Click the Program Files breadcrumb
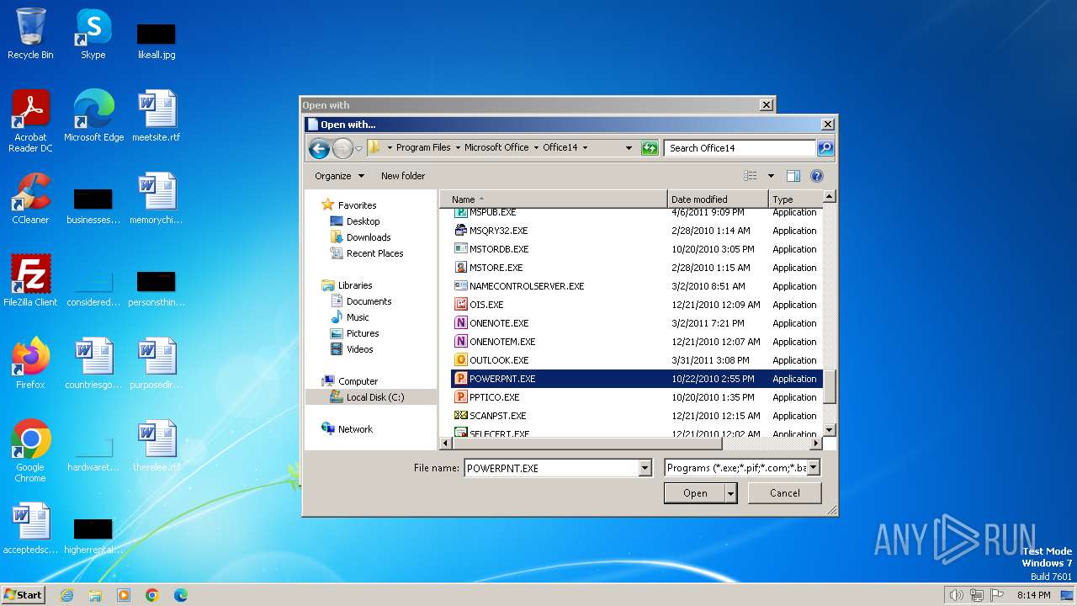Screen dimensions: 1077x606 pos(423,147)
